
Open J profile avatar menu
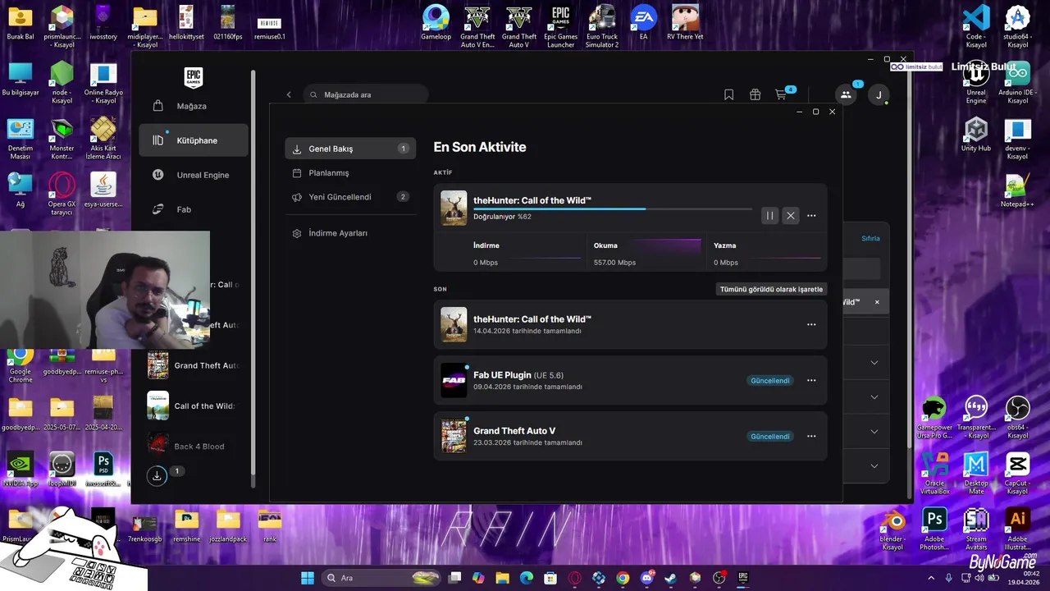(x=879, y=94)
